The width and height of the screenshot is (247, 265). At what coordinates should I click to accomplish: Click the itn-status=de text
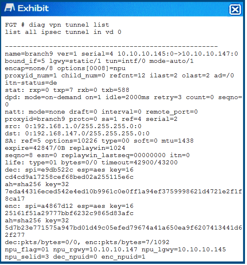tap(31, 83)
